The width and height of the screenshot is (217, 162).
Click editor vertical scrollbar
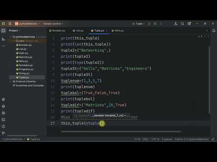209,80
